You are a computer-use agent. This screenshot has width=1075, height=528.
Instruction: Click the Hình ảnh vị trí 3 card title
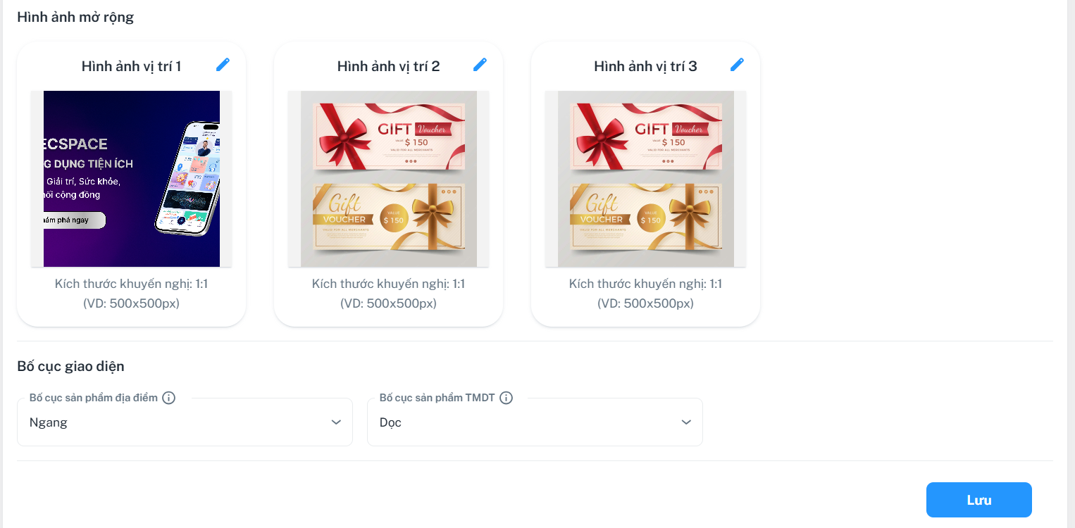pos(646,66)
